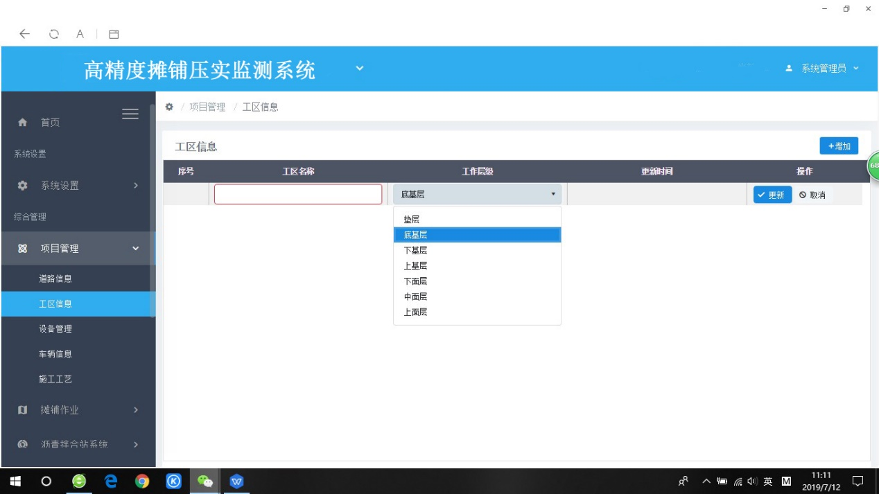This screenshot has height=494, width=879.
Task: Click the green 68 floating badge
Action: point(873,166)
